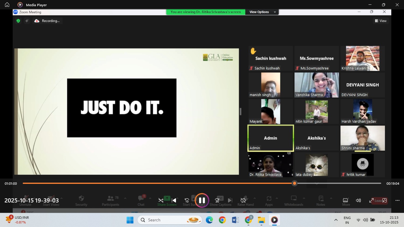Viewport: 404px width, 227px height.
Task: Toggle shuffle mode
Action: (x=161, y=200)
